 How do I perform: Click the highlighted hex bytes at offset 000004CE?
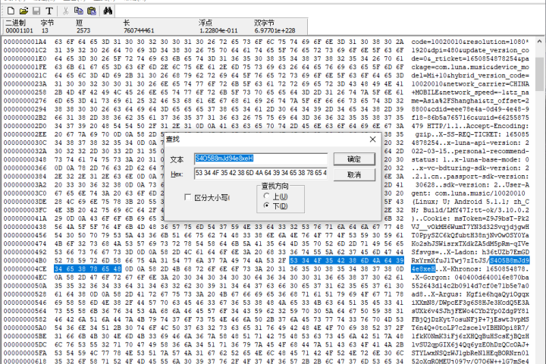click(x=77, y=269)
